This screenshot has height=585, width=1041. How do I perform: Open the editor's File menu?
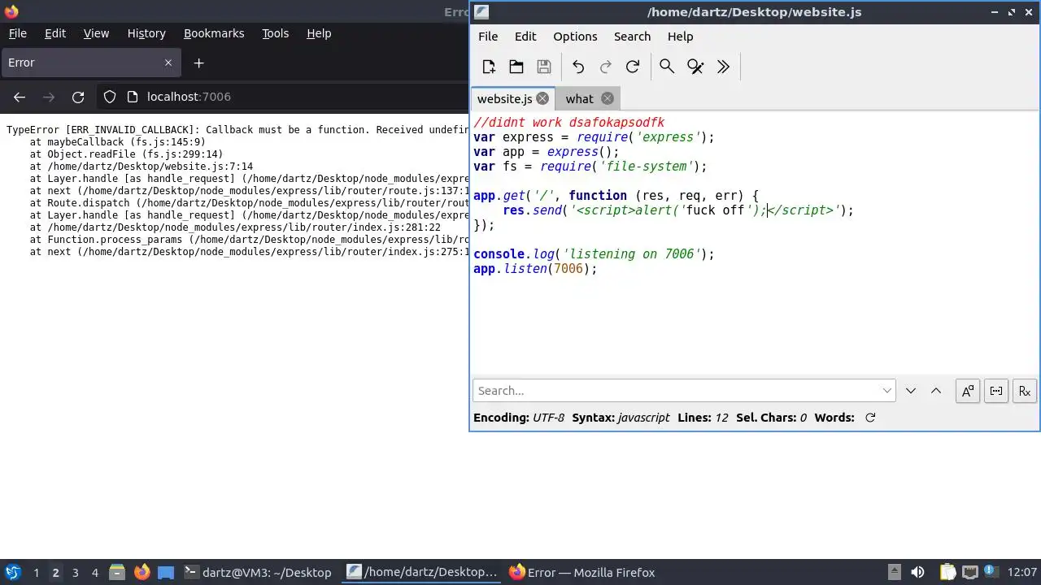488,37
